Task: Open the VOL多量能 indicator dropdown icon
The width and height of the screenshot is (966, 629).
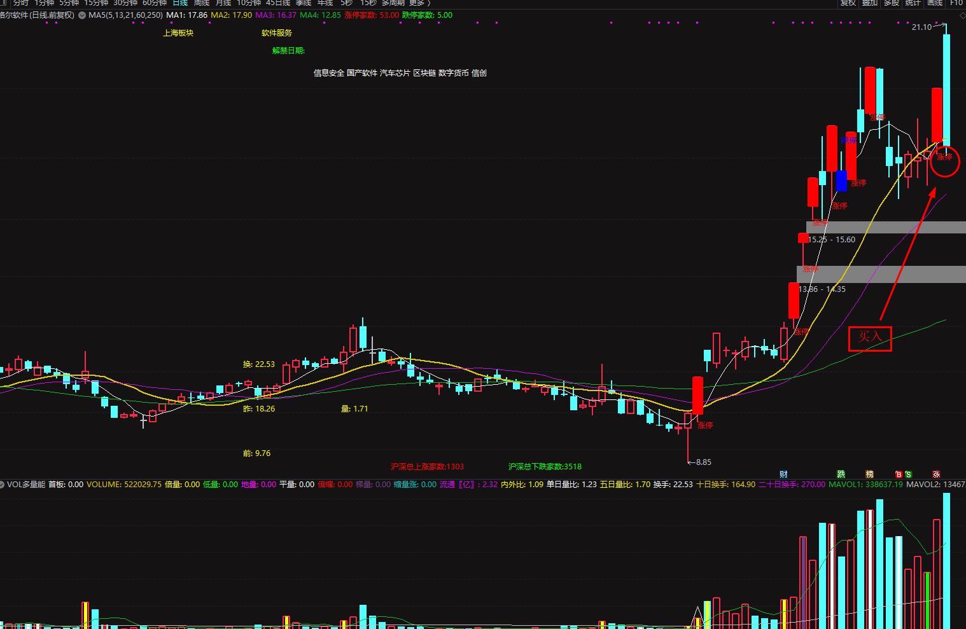Action: 3,485
